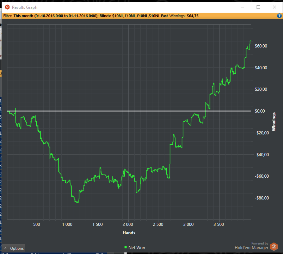Image resolution: width=283 pixels, height=254 pixels.
Task: Toggle the Net Won series label
Action: 137,248
